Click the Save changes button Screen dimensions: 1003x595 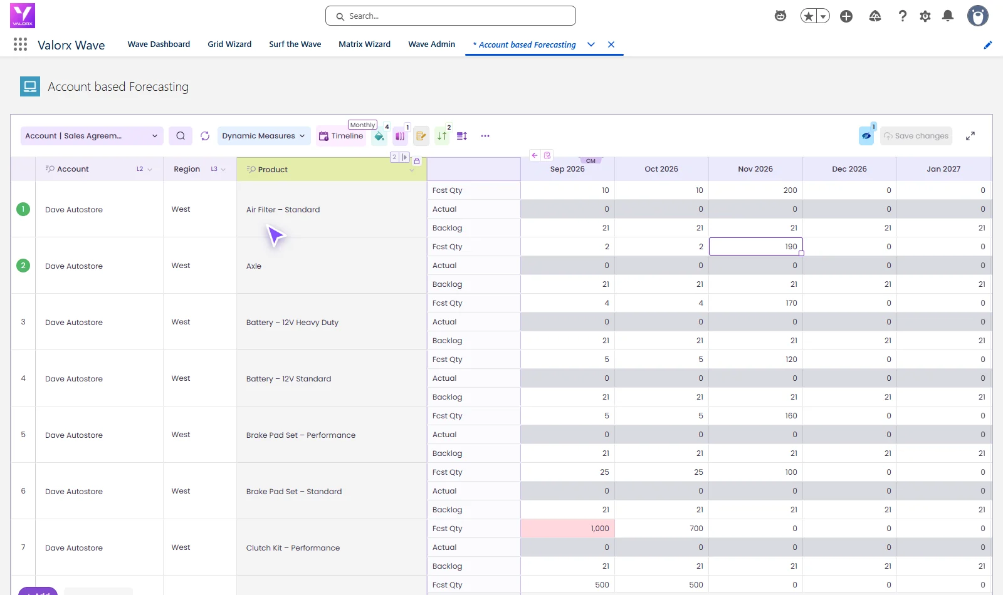point(916,136)
